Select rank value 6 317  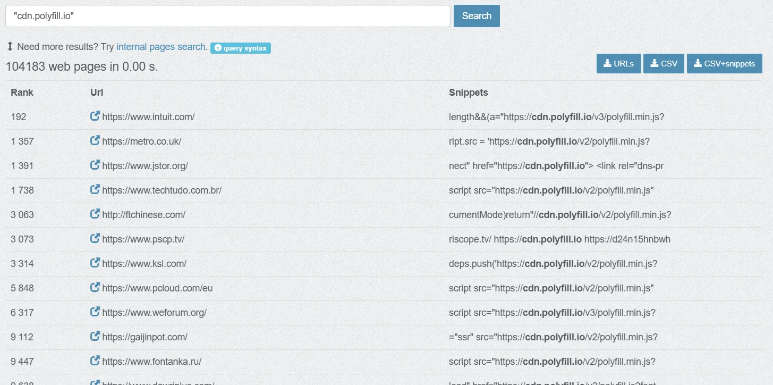22,313
